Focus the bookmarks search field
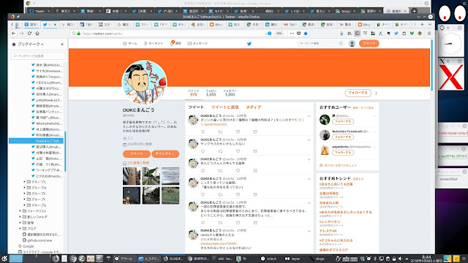This screenshot has height=263, width=468. 38,56
